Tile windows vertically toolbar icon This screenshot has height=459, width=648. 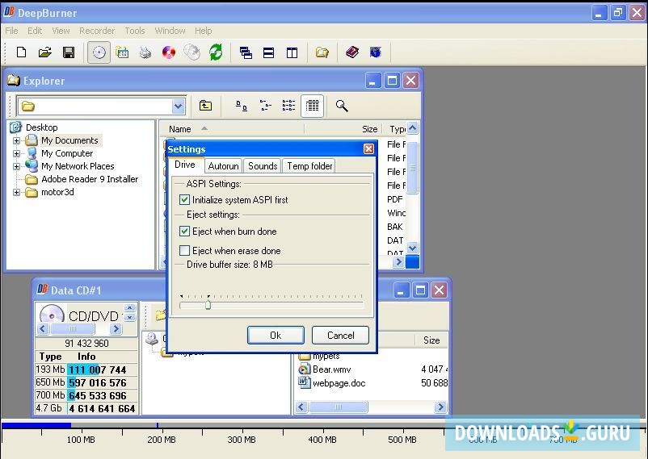pyautogui.click(x=292, y=52)
